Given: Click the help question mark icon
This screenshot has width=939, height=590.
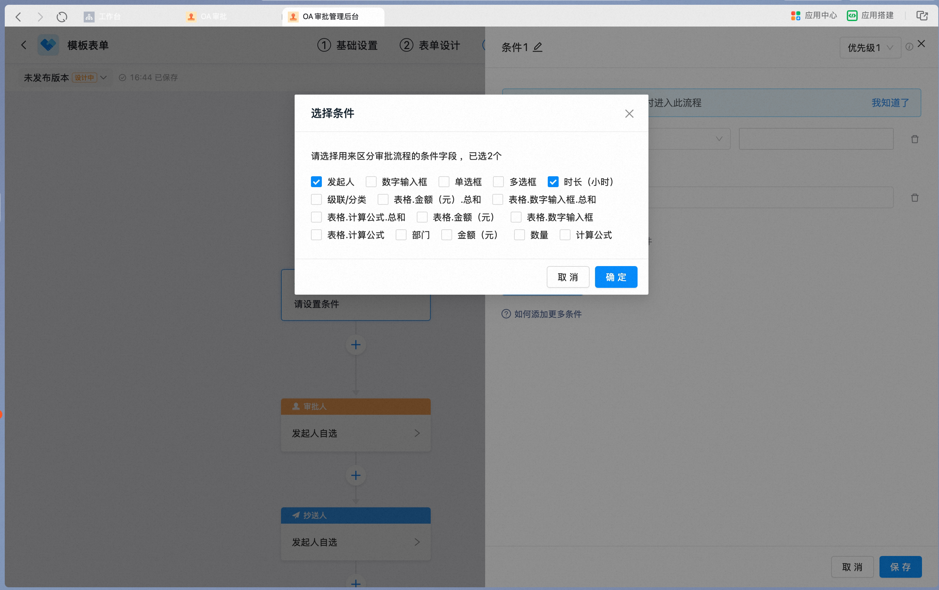Looking at the screenshot, I should coord(506,314).
